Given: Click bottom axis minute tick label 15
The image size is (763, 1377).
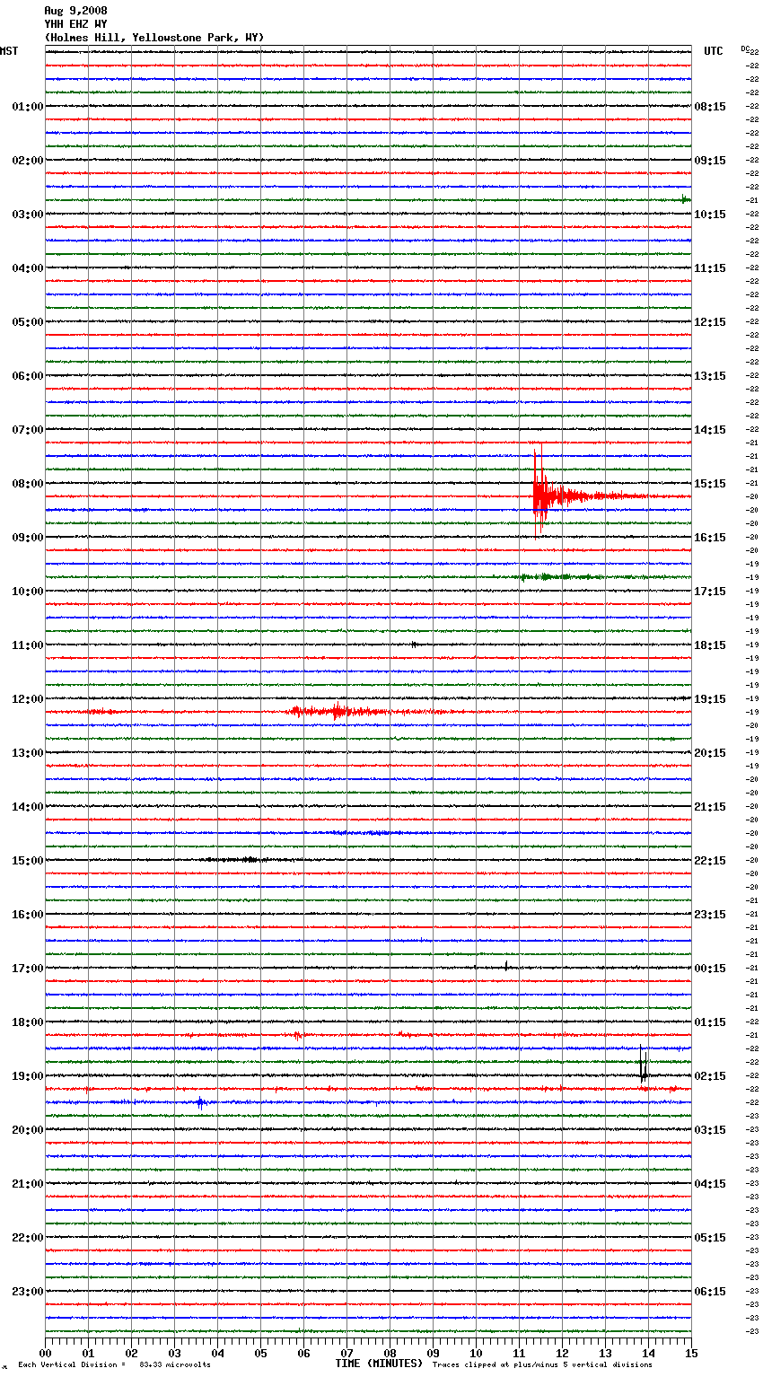Looking at the screenshot, I should 691,1354.
